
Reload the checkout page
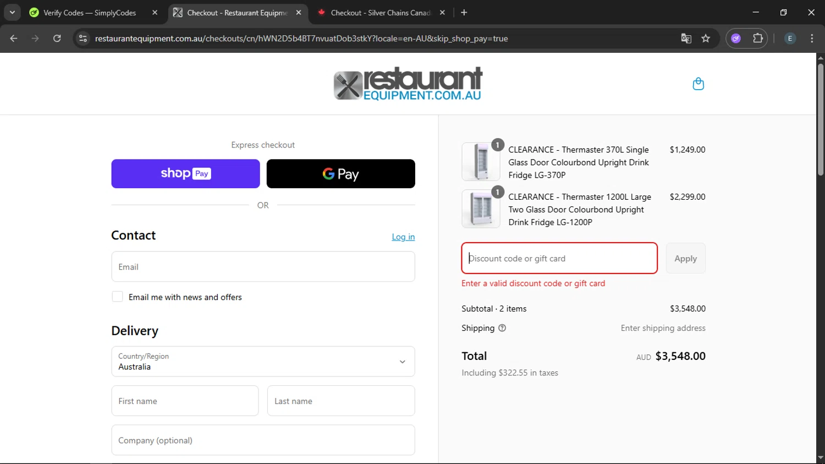pyautogui.click(x=57, y=39)
